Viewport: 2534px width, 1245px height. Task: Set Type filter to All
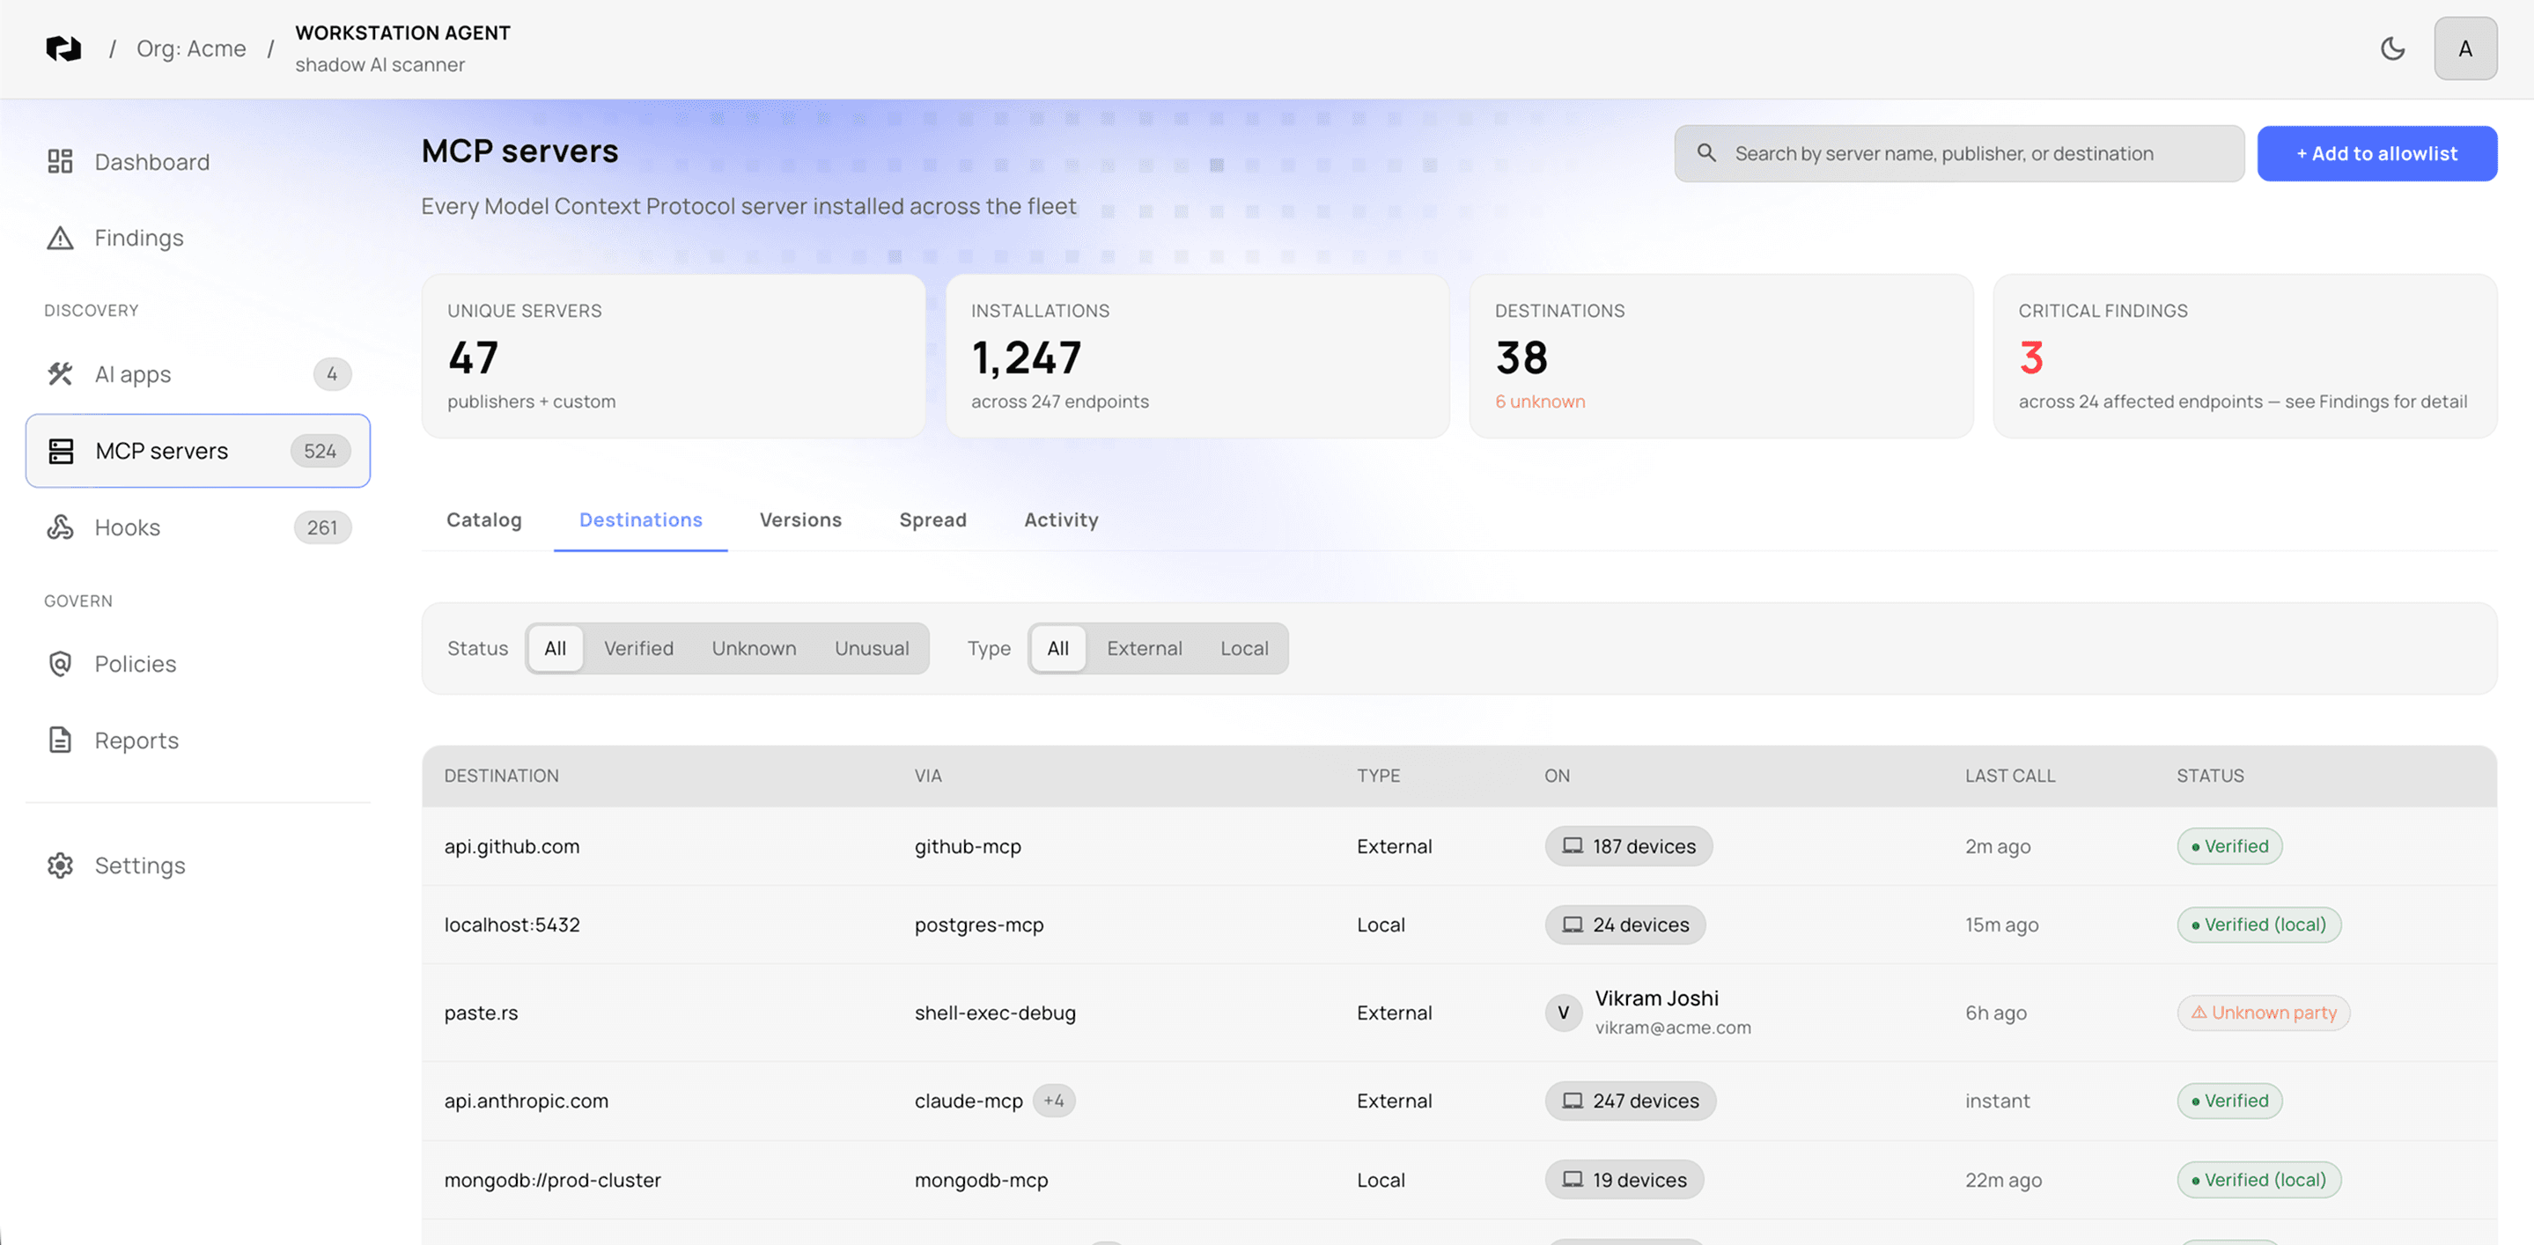(x=1057, y=648)
